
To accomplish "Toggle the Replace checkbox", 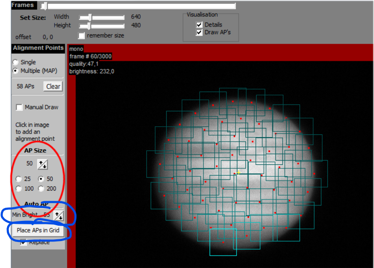I will 24,242.
